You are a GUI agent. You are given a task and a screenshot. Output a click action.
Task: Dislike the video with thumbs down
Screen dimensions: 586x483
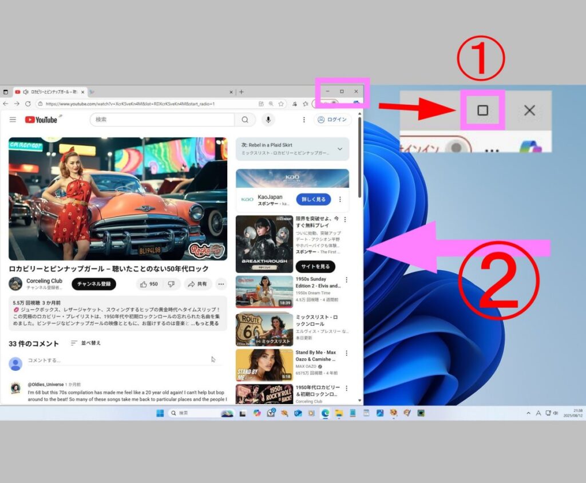pos(171,284)
